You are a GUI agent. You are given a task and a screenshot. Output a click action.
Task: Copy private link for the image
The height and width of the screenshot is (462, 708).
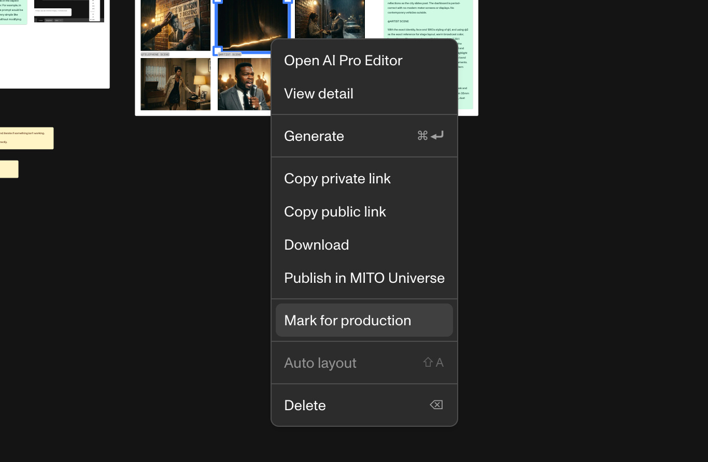364,178
